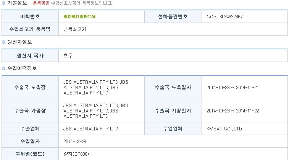Click the 이력번호 header cell

[30, 16]
